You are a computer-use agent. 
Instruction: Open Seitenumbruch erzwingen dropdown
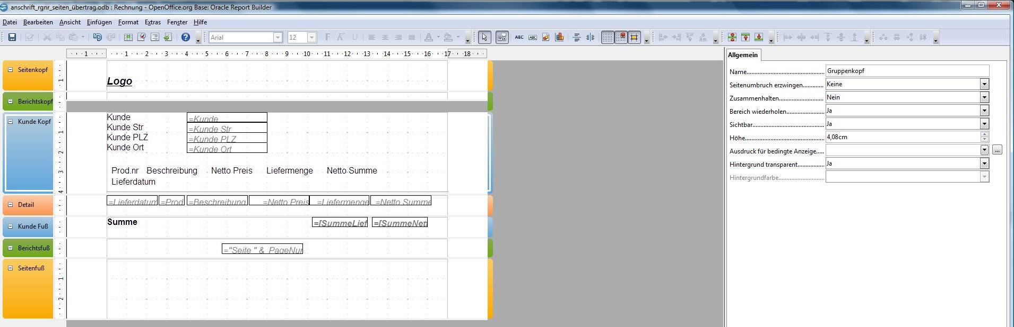(x=984, y=84)
